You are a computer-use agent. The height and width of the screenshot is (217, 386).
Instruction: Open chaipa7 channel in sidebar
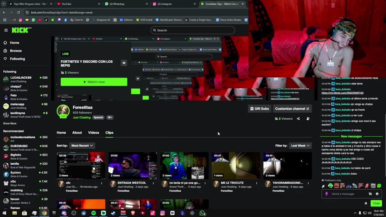click(25, 88)
